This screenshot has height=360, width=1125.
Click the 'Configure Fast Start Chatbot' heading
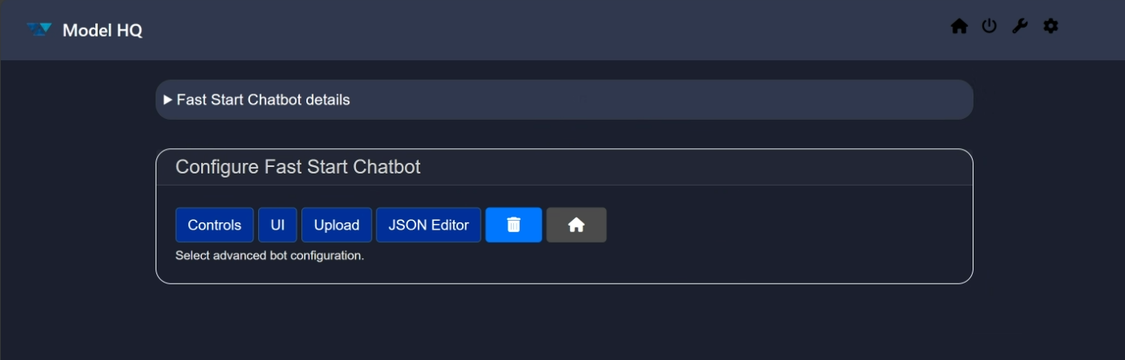[298, 168]
